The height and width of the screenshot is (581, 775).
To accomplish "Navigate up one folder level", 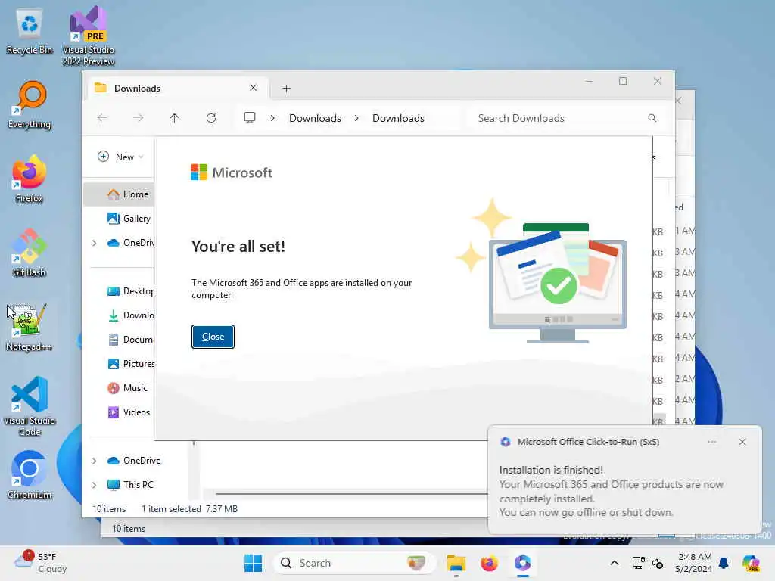I will coord(175,118).
